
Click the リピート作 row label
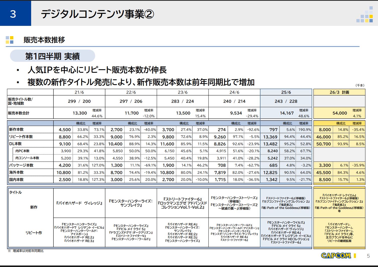pyautogui.click(x=34, y=233)
